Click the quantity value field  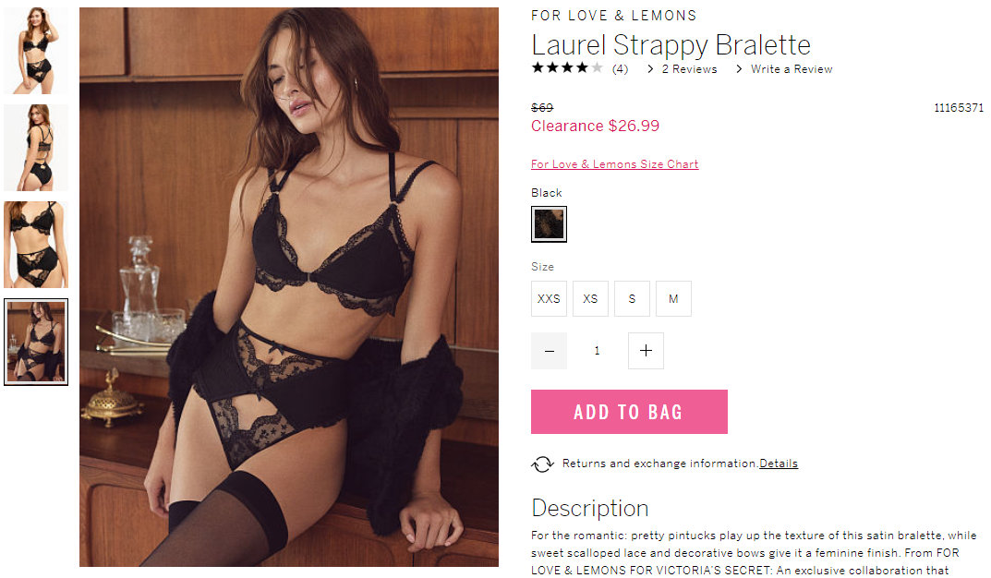(598, 351)
